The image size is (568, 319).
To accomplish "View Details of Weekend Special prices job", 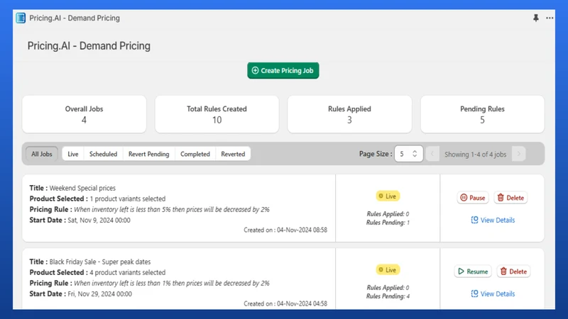I will pos(493,220).
